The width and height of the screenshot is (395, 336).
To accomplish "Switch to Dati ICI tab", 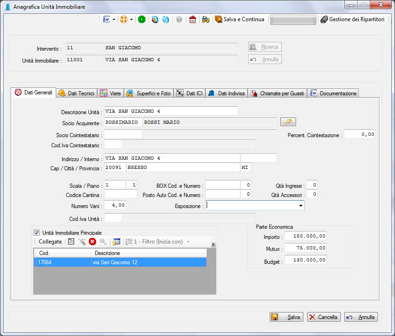I will point(189,93).
